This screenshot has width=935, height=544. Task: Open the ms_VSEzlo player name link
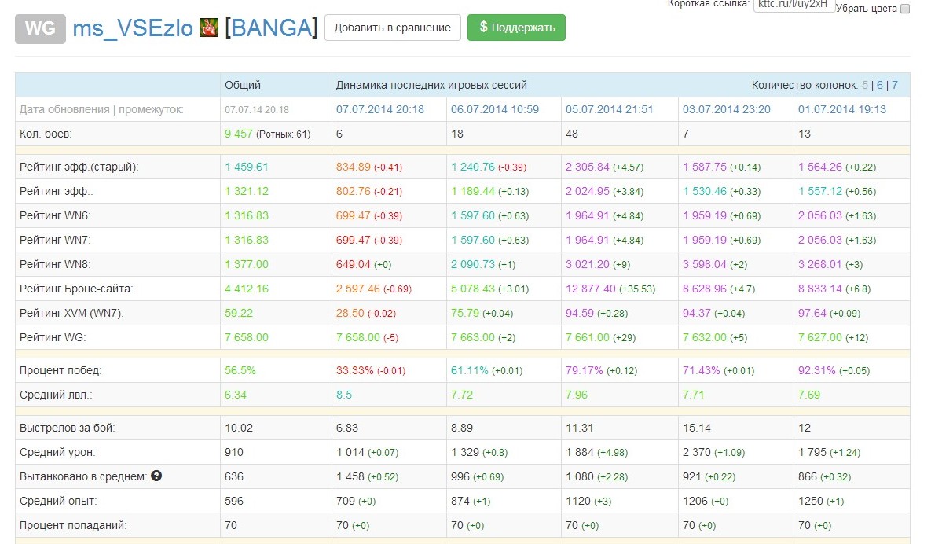133,28
